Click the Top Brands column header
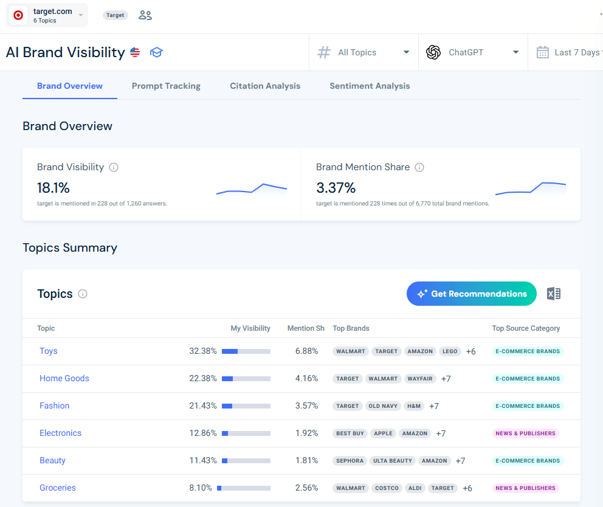This screenshot has height=507, width=603. tap(351, 328)
